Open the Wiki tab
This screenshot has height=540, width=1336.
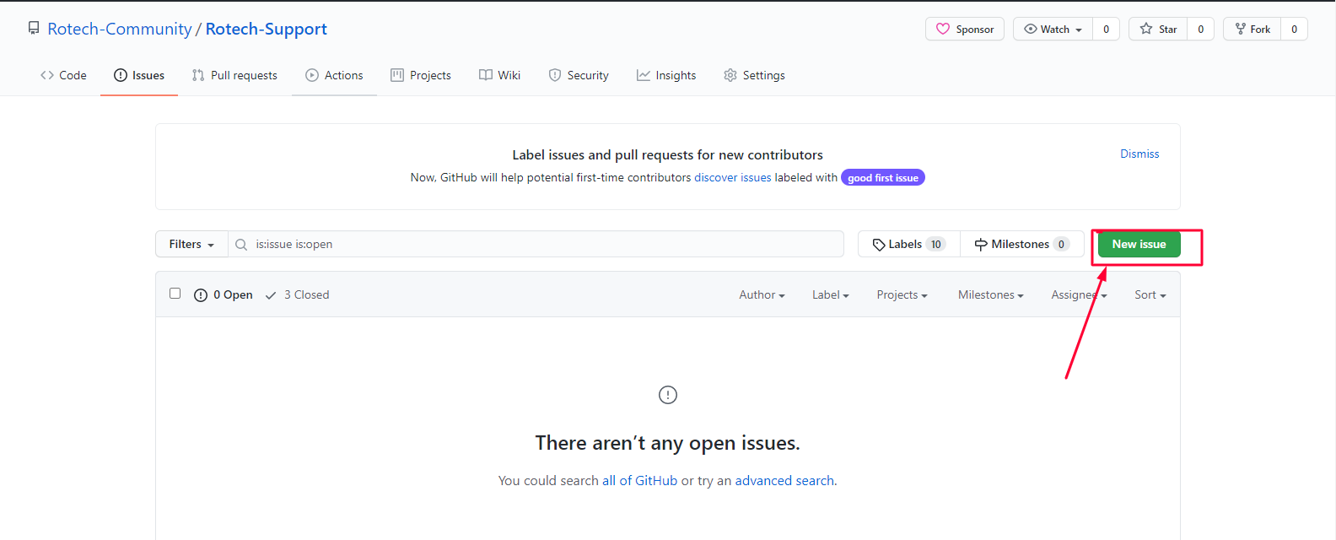(x=499, y=75)
